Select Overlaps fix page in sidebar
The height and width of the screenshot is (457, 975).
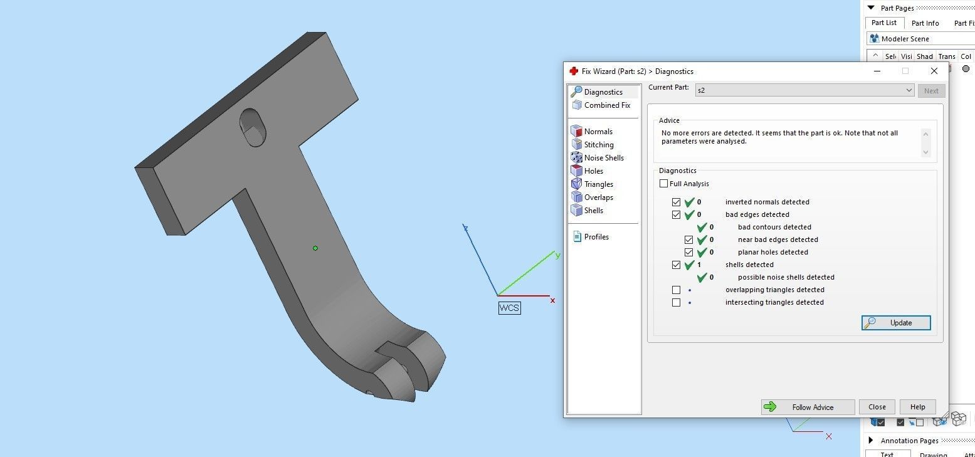click(593, 197)
